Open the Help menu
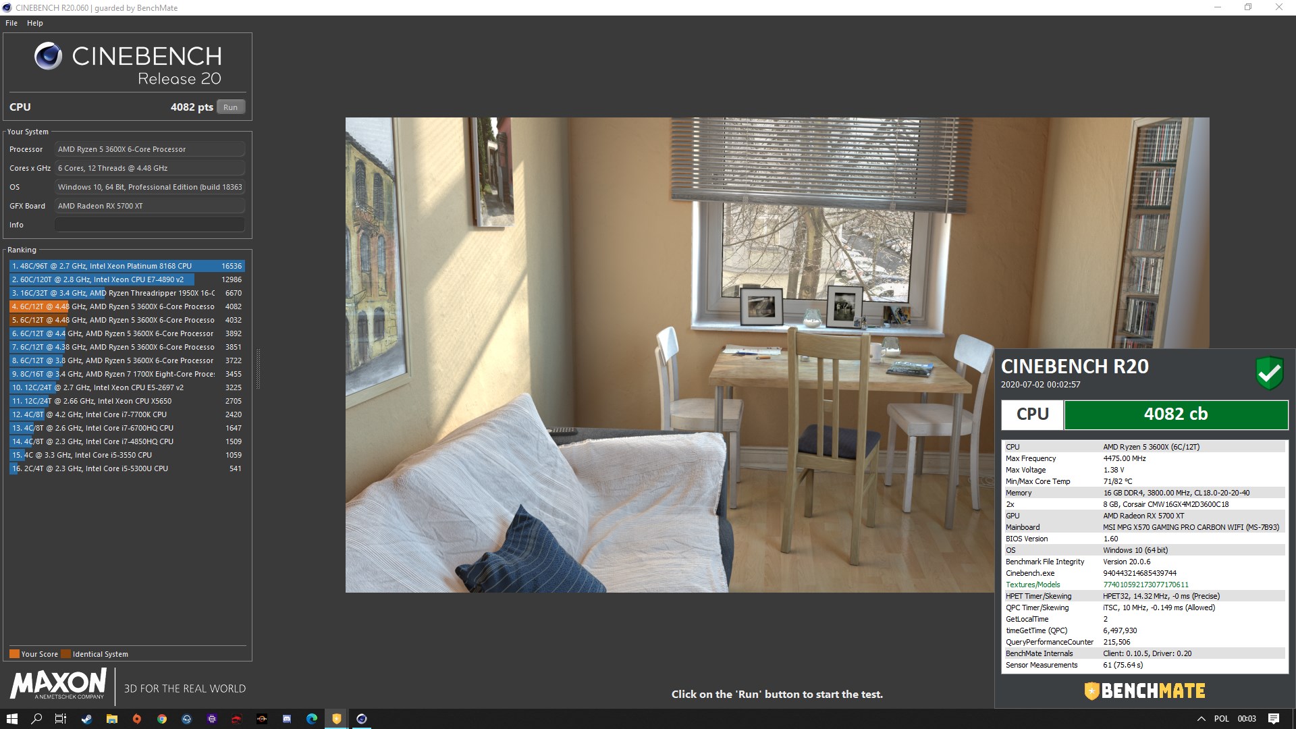This screenshot has width=1296, height=729. tap(35, 23)
